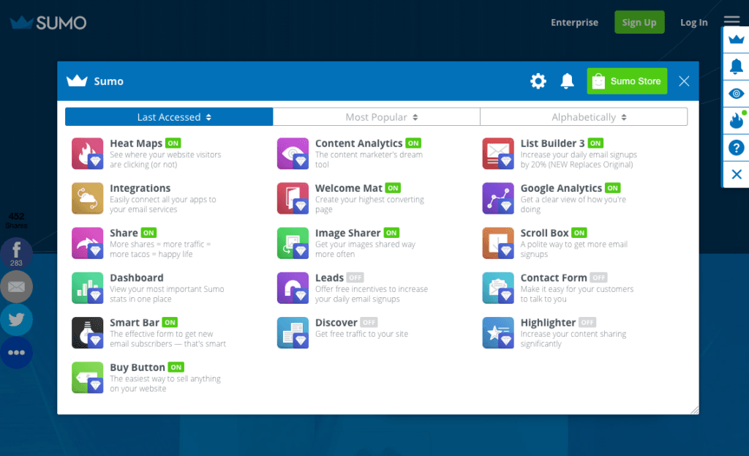This screenshot has width=749, height=456.
Task: Toggle Highlighter OFF badge
Action: click(587, 323)
